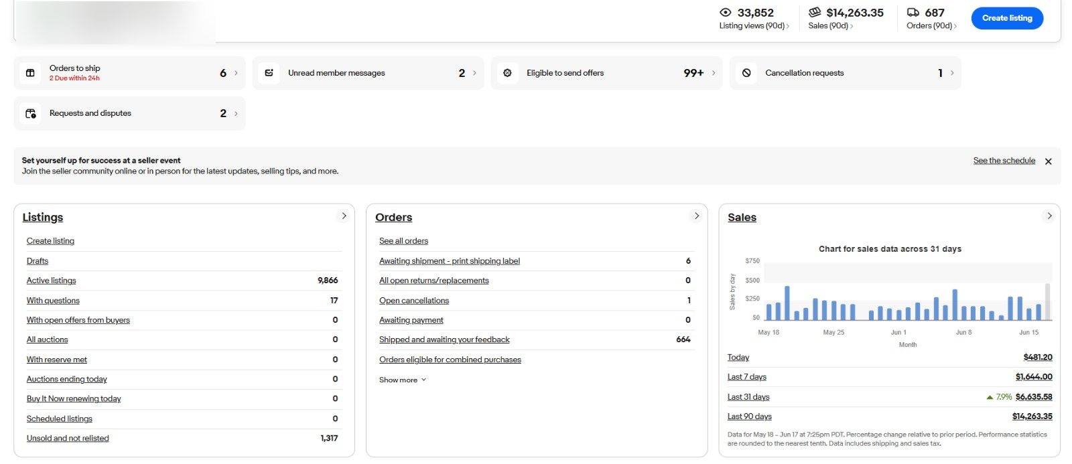Click the truck icon beside Orders count

tap(913, 12)
